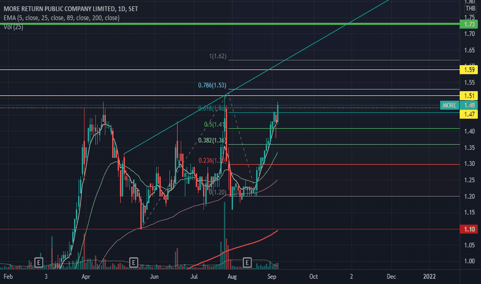
Task: Click the 1.40 value on price axis
Action: pos(469,131)
